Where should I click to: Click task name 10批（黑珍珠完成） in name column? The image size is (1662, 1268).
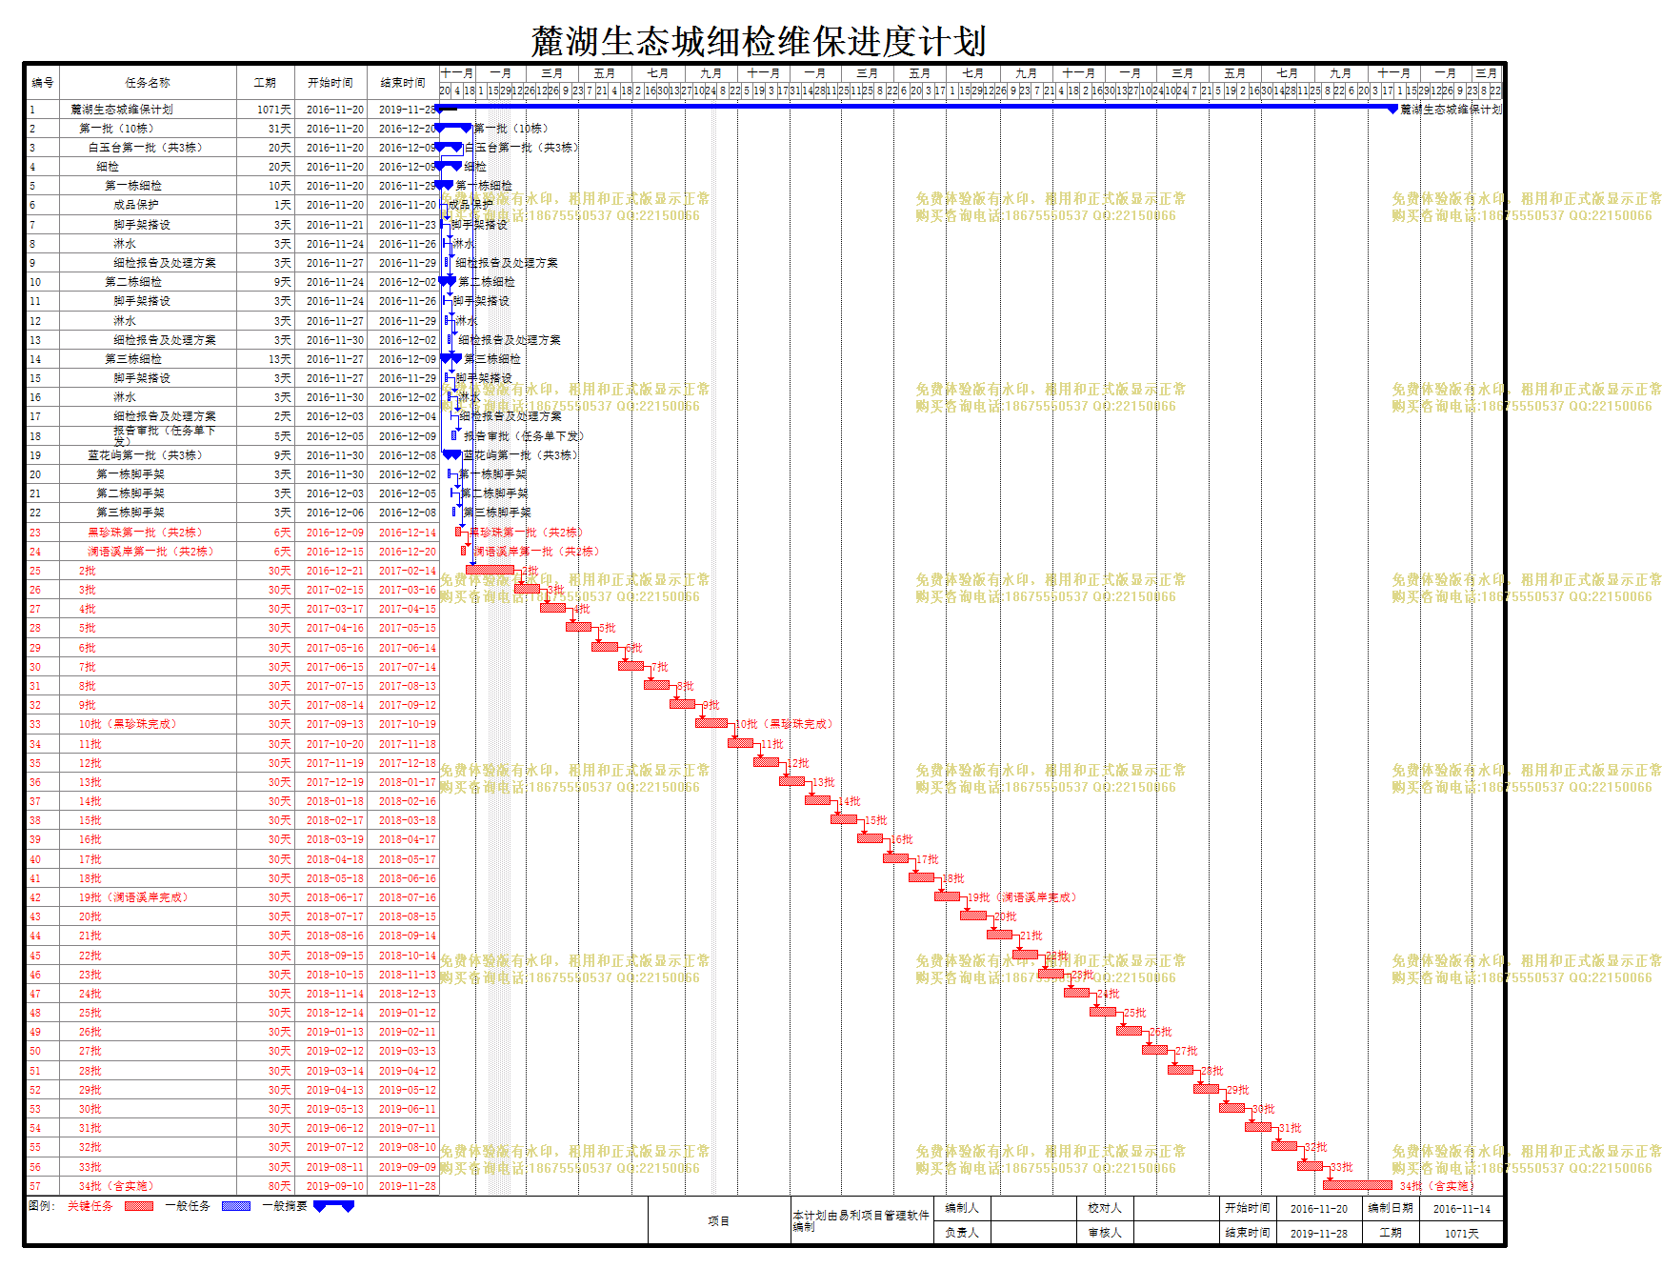[128, 724]
